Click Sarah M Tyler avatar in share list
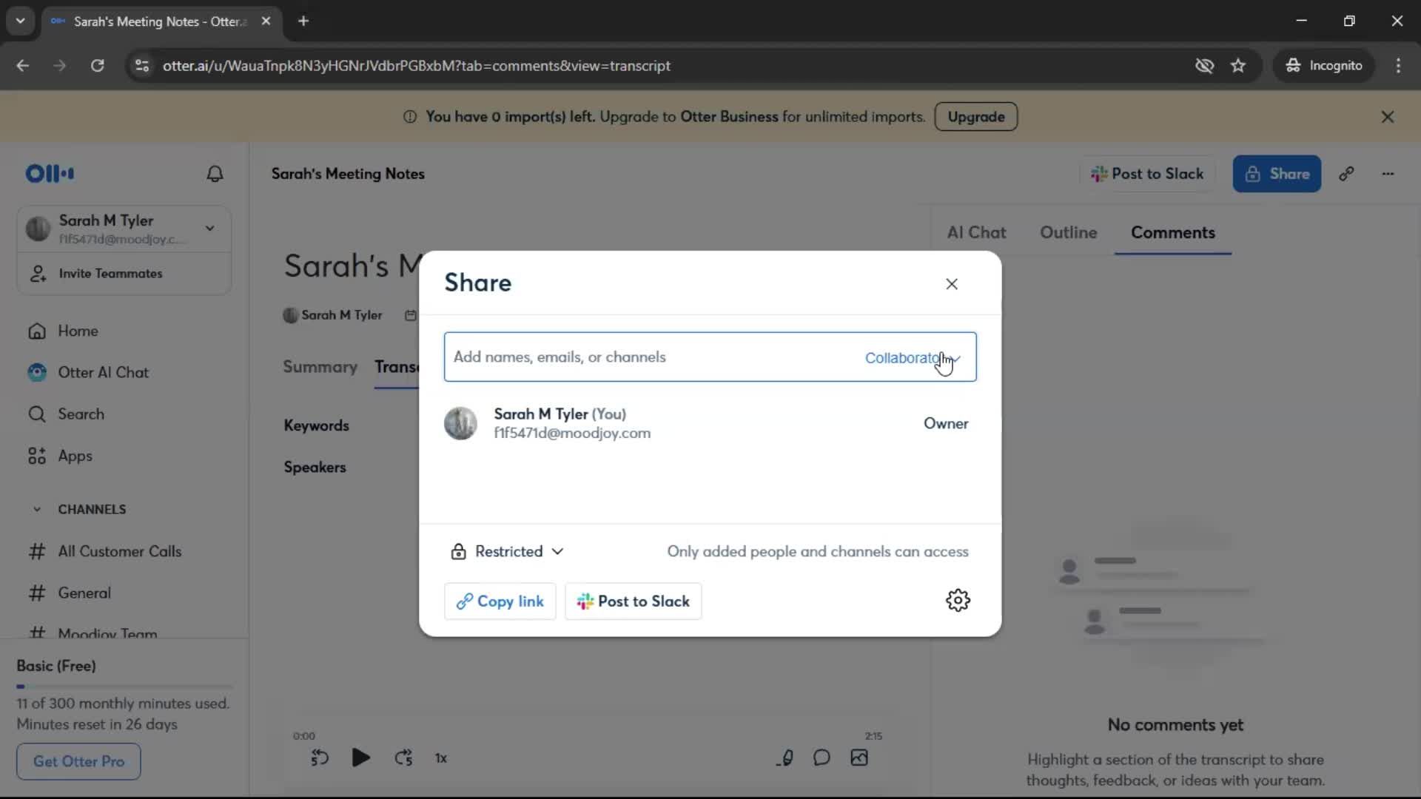The height and width of the screenshot is (799, 1421). (460, 424)
